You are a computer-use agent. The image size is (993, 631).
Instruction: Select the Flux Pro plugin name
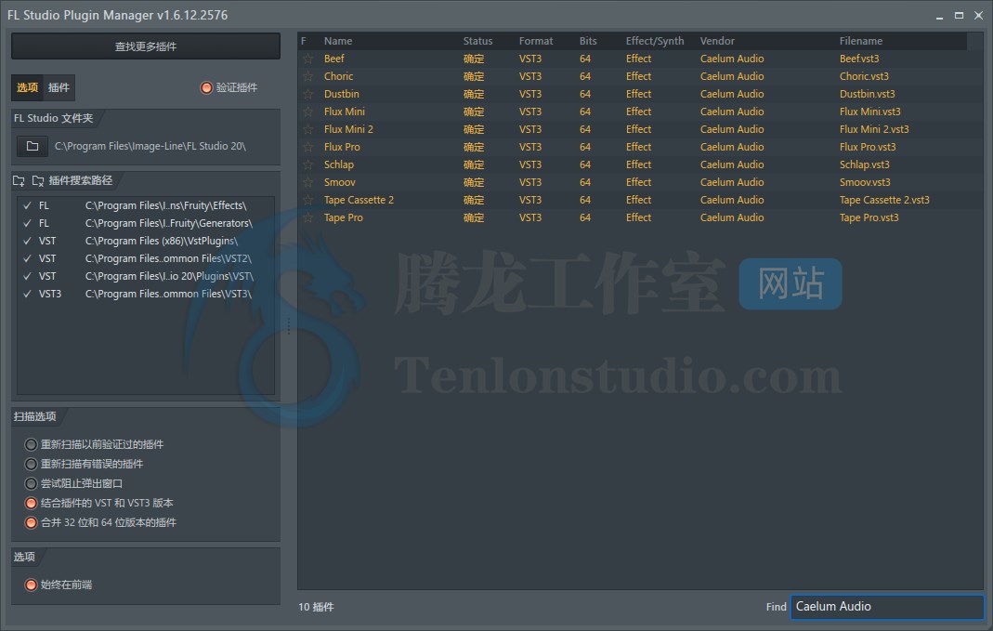(x=341, y=148)
